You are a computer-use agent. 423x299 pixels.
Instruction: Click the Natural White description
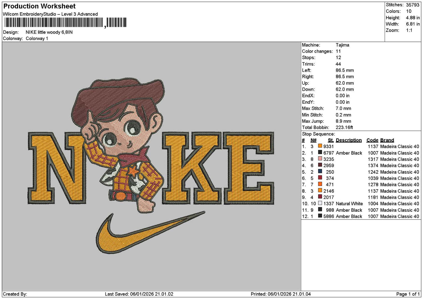point(349,204)
